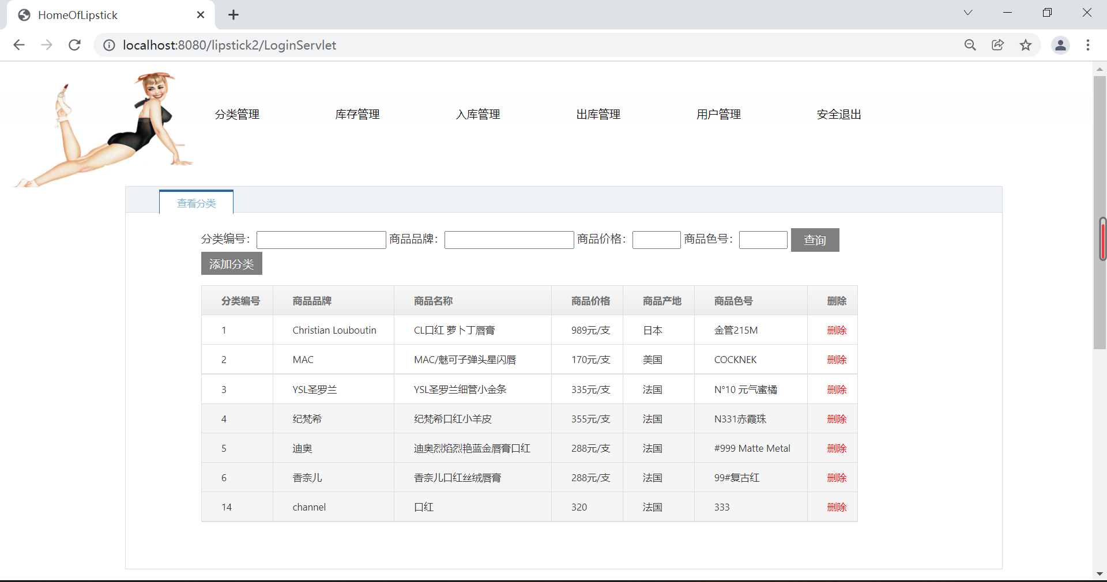The width and height of the screenshot is (1107, 582).
Task: Click the vertical scrollbar thumb
Action: point(1100,212)
